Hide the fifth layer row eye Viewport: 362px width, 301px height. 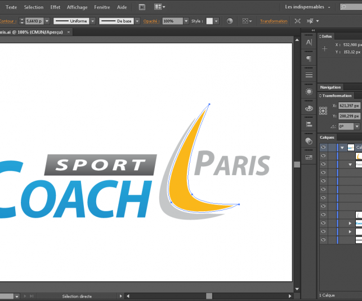(324, 181)
